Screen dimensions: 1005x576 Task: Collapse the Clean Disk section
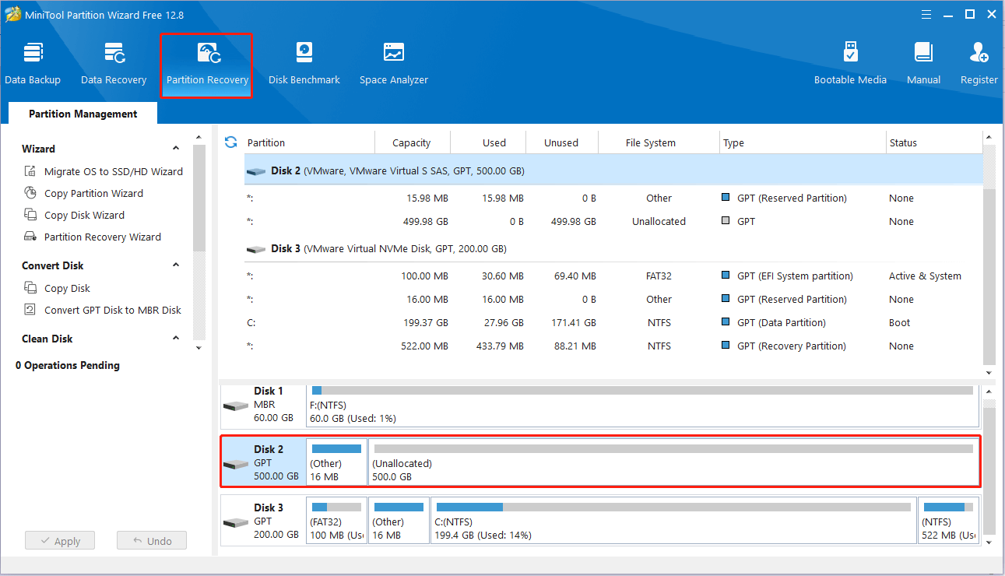[175, 339]
